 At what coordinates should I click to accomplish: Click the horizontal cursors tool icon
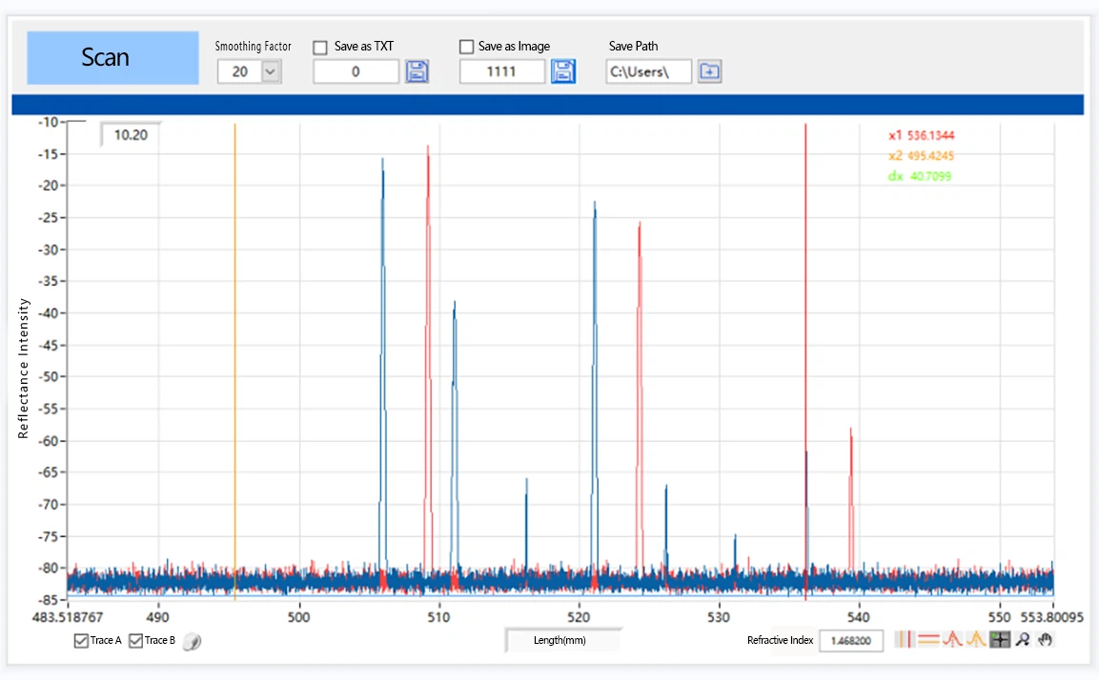(928, 639)
